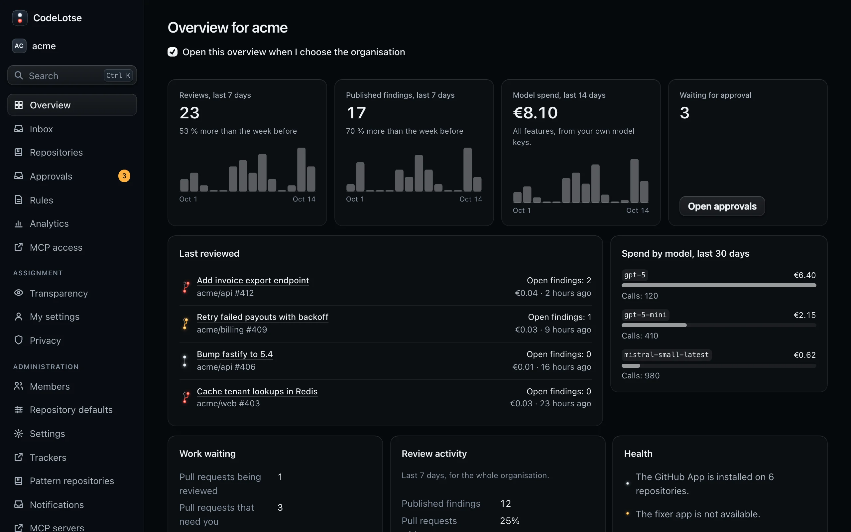851x532 pixels.
Task: Click the gpt-5 spend progress bar
Action: (x=719, y=285)
